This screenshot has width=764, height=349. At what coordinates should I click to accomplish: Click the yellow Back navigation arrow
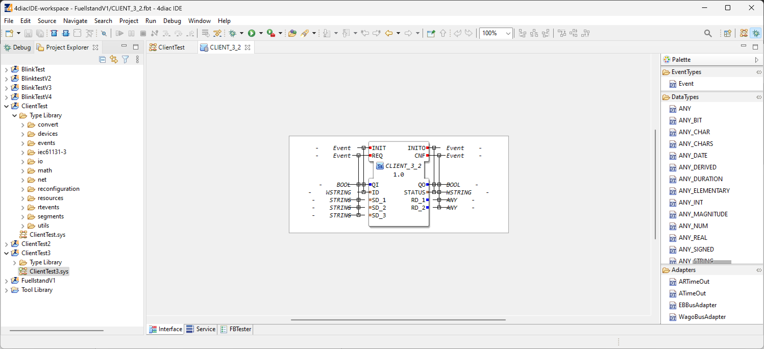[389, 33]
